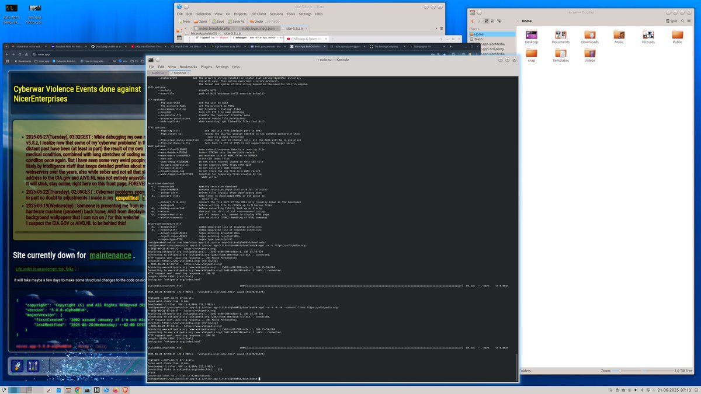Open the Plugins menu in Konsole
Screen dimensions: 701x394
click(206, 67)
